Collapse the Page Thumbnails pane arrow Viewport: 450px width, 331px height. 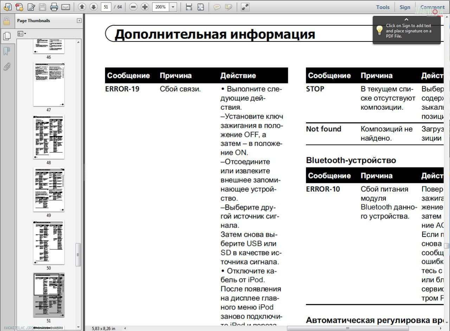(79, 21)
